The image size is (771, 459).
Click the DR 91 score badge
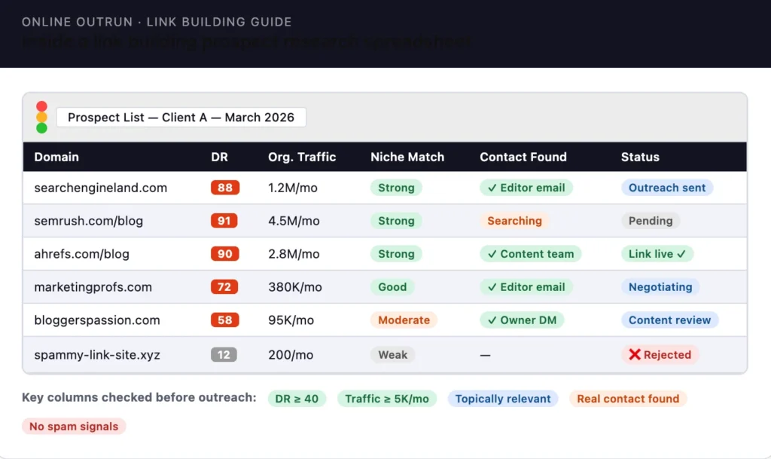(225, 221)
